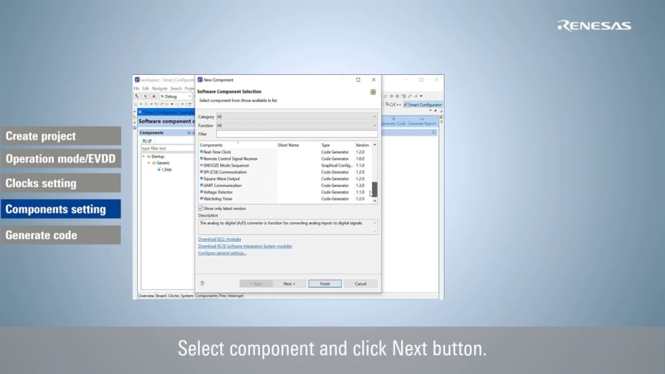
Task: Click the Generate Report icon
Action: pyautogui.click(x=422, y=119)
